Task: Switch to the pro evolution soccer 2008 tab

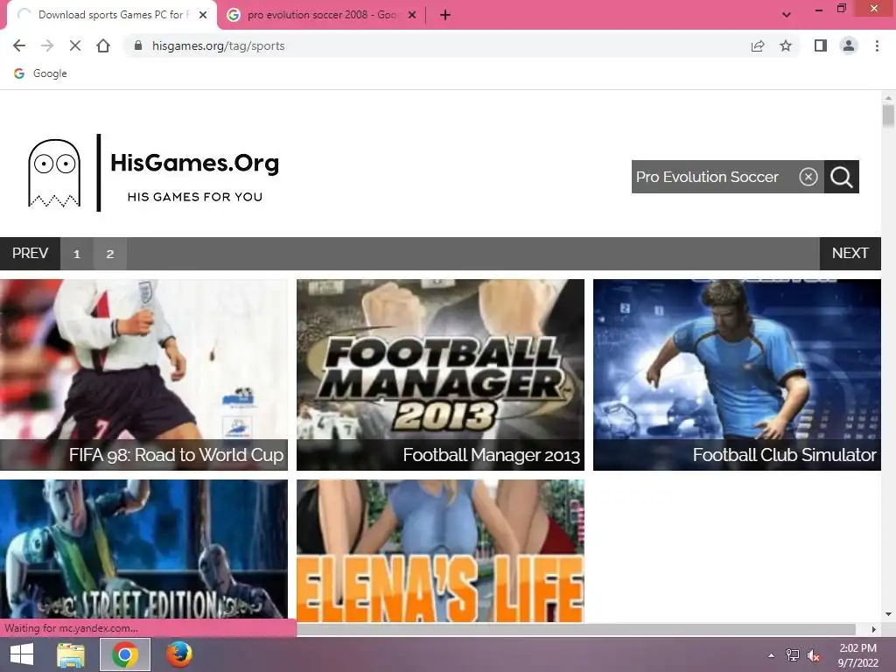Action: (322, 15)
